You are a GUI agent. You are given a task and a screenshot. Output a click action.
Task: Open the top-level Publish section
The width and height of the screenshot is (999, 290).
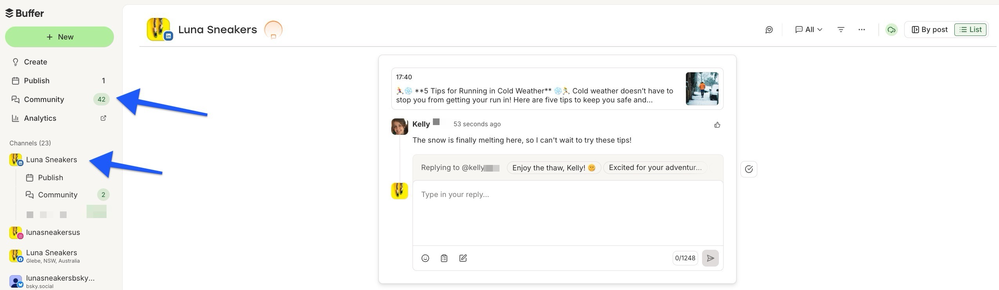point(60,81)
